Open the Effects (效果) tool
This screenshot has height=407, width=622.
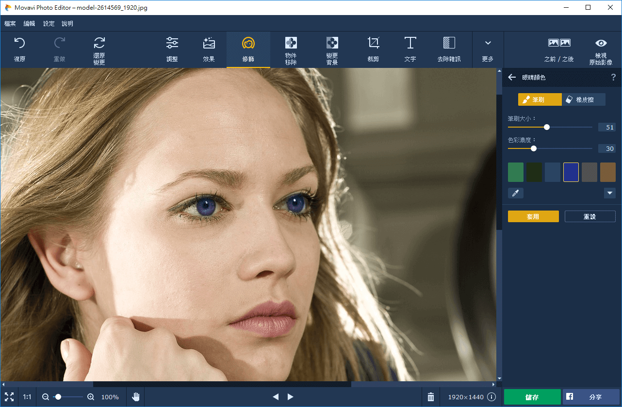pos(209,49)
